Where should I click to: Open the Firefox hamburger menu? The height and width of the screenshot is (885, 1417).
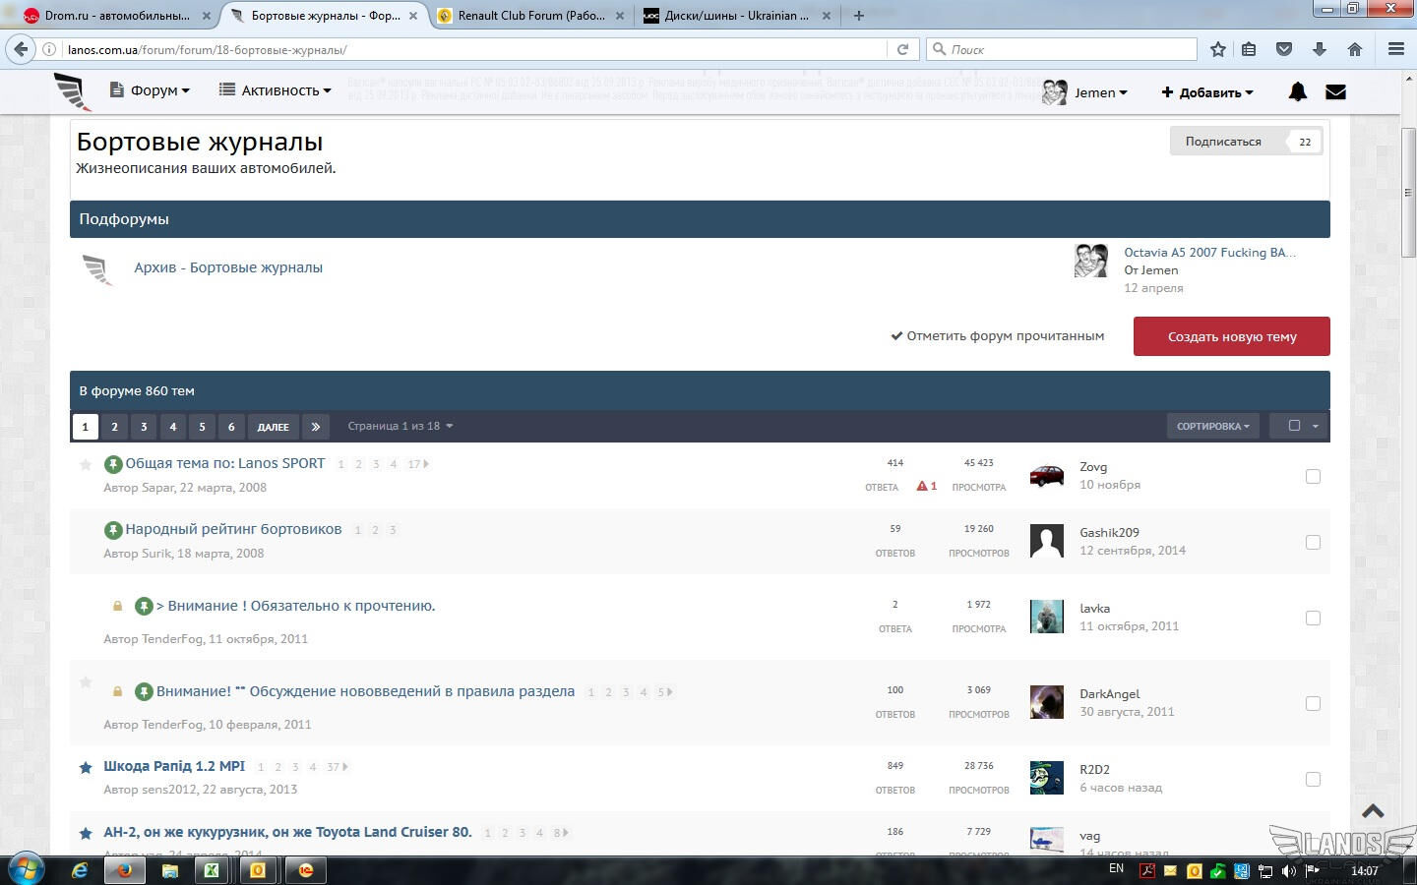[x=1395, y=49]
